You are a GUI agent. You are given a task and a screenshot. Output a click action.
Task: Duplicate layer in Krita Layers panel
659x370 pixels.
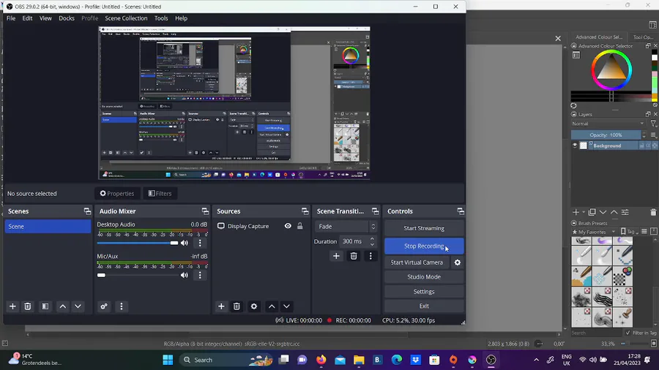[592, 212]
